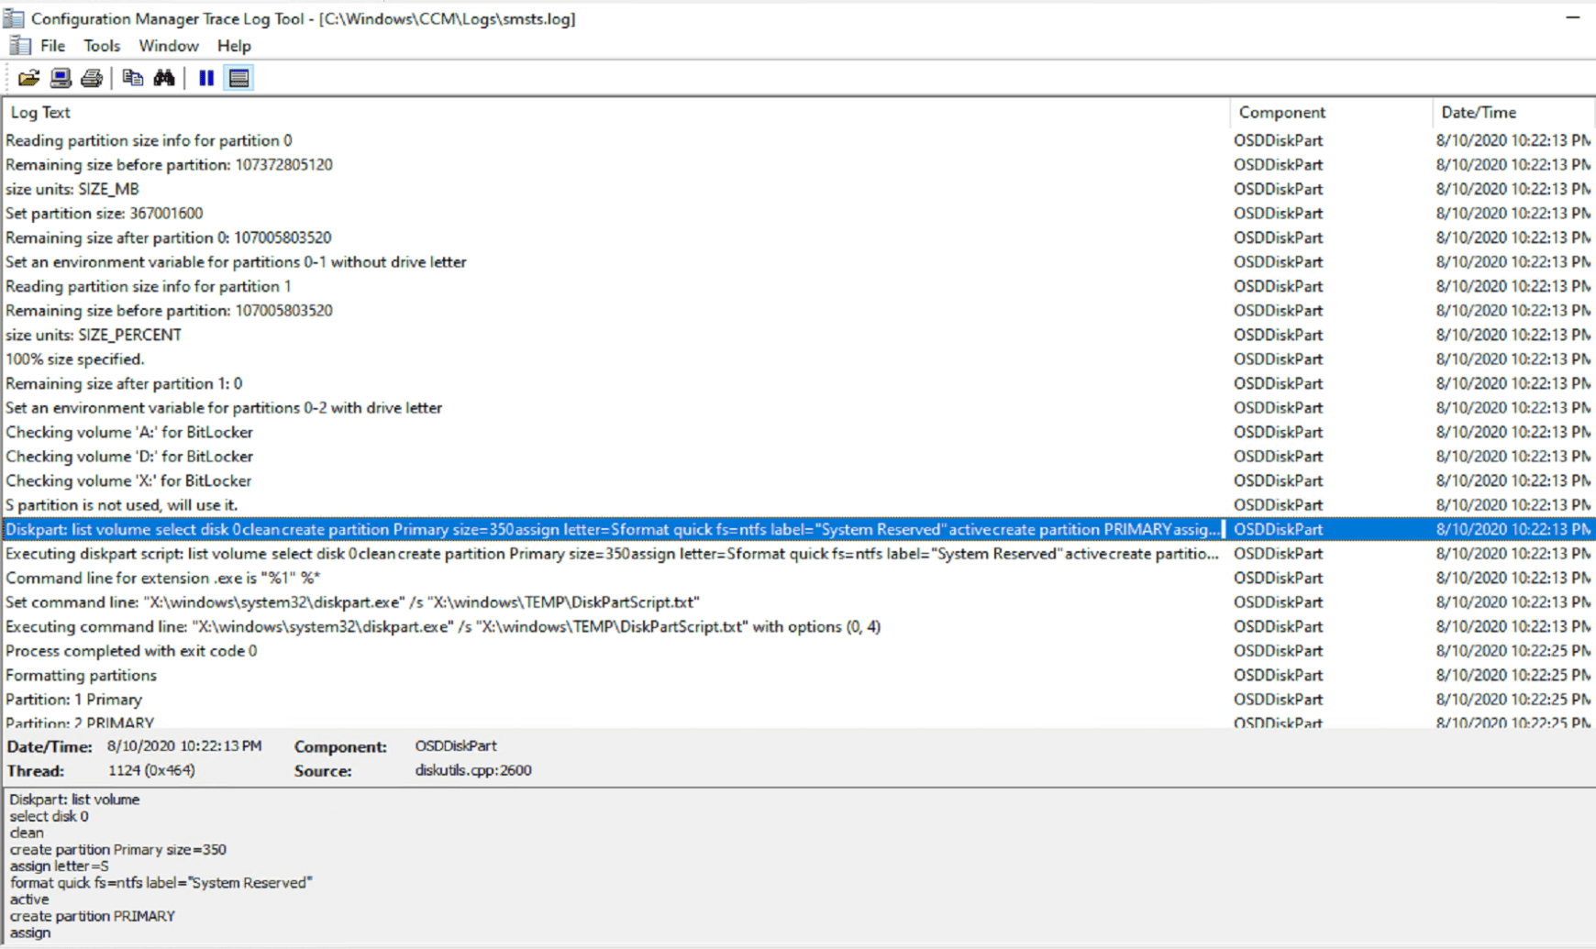Click the CMTrace application icon beside File menu
1596x949 pixels.
click(x=18, y=45)
